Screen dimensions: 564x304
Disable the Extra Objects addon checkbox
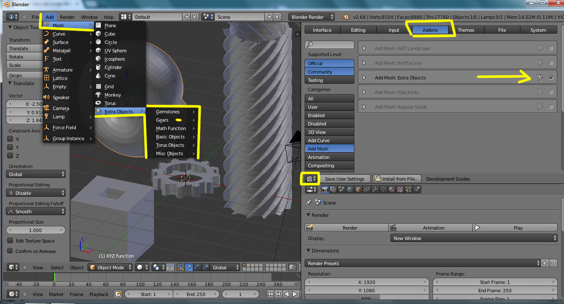551,78
